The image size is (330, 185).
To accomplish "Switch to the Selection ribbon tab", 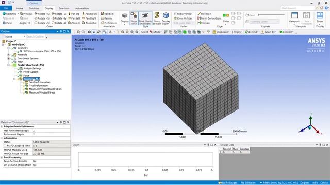I will point(64,8).
